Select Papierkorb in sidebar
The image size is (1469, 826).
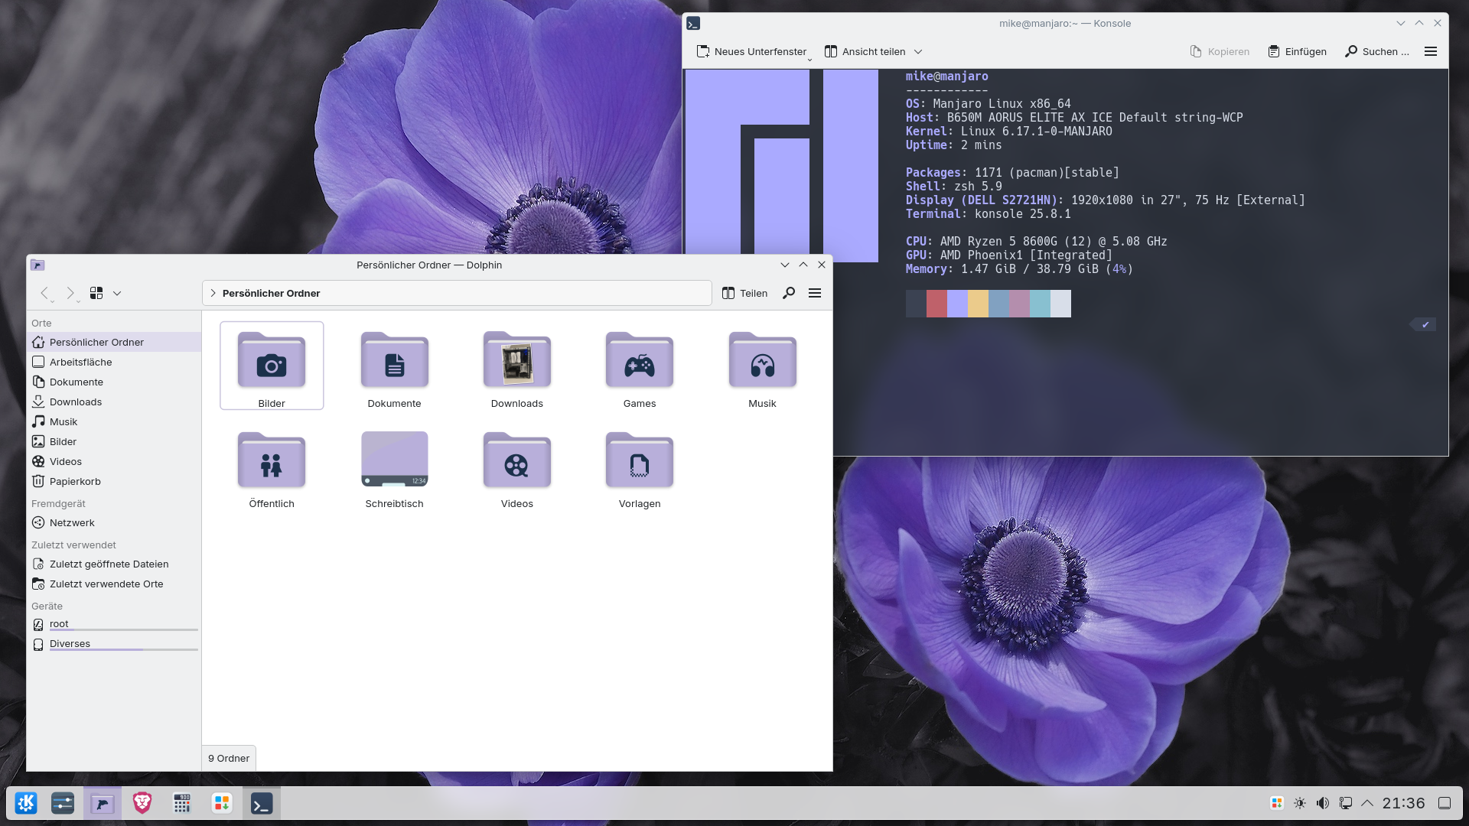point(75,481)
